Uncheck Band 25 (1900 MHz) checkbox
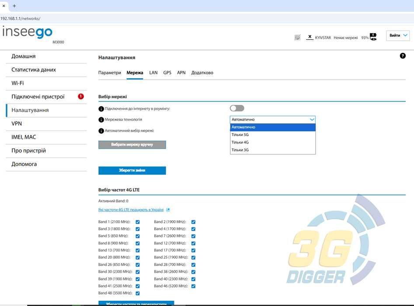 pyautogui.click(x=193, y=257)
